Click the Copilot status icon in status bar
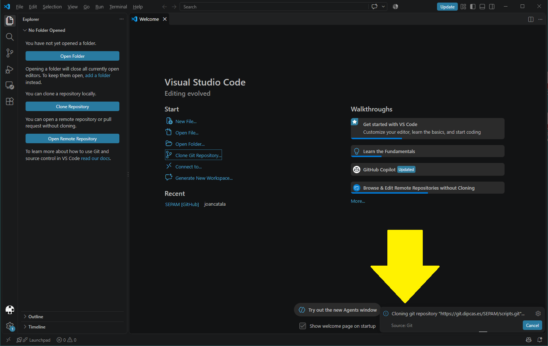 coord(529,340)
